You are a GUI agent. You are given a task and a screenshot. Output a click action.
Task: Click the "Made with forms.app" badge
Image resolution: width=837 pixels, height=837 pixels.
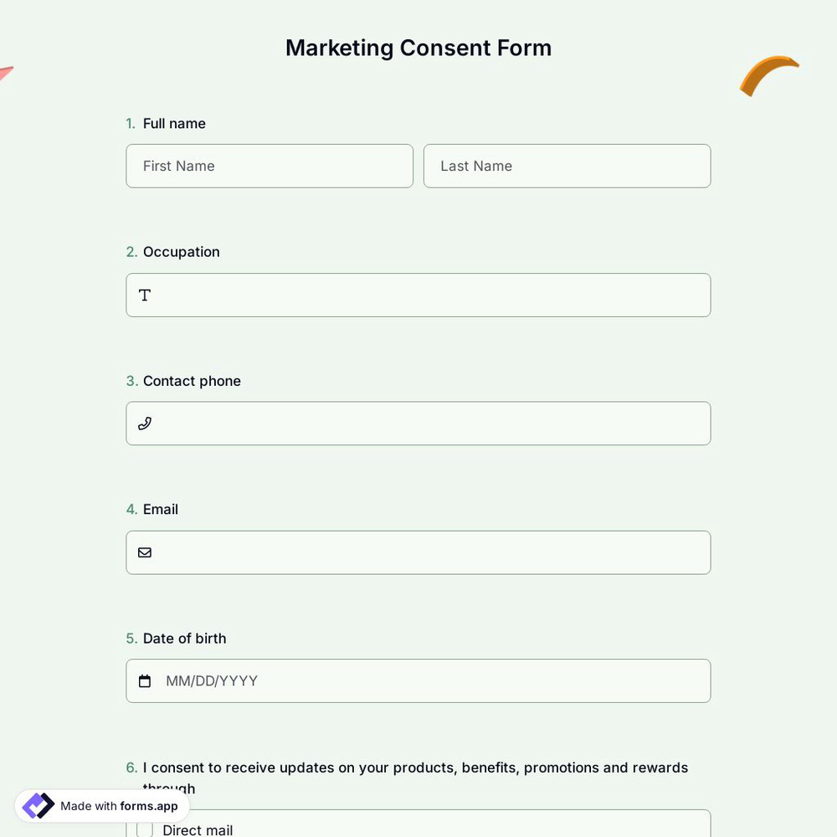(100, 804)
